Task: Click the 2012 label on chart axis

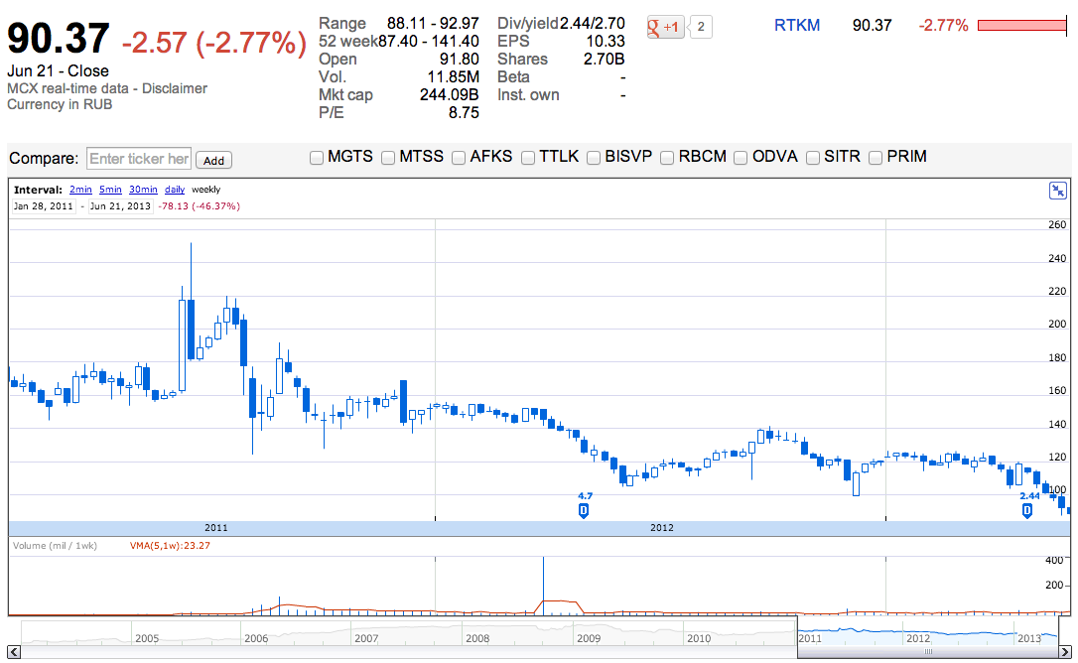Action: click(x=662, y=527)
